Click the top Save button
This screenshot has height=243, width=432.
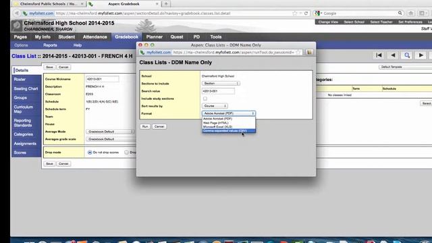(49, 67)
